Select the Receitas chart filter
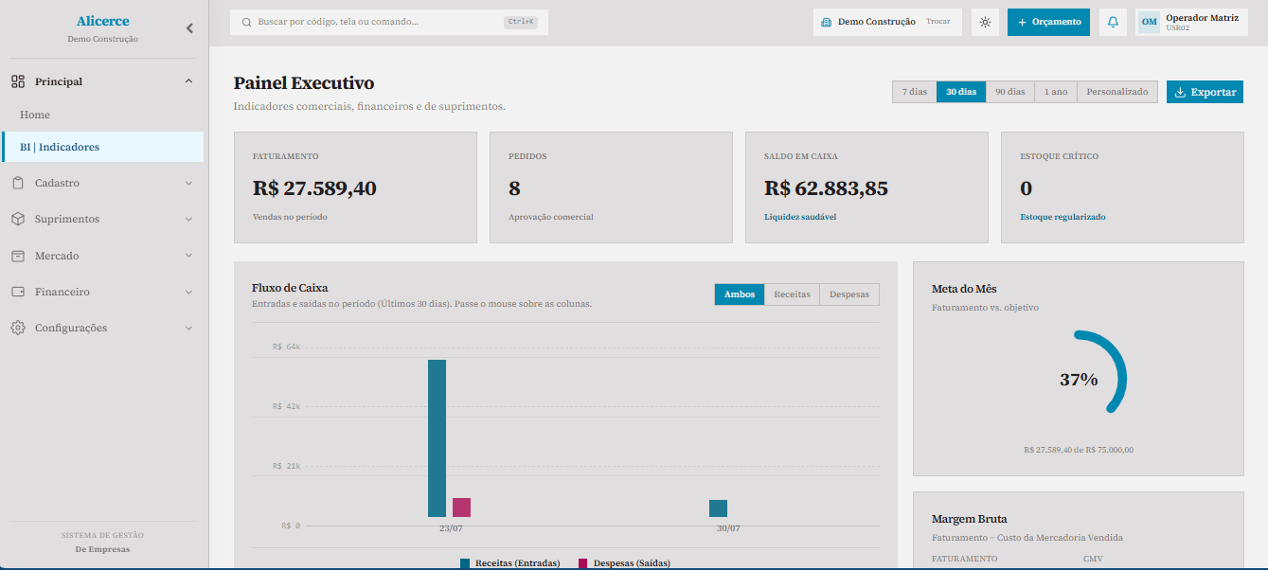 [792, 294]
